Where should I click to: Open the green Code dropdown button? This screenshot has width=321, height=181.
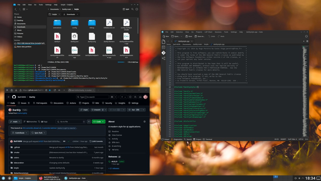click(x=98, y=121)
